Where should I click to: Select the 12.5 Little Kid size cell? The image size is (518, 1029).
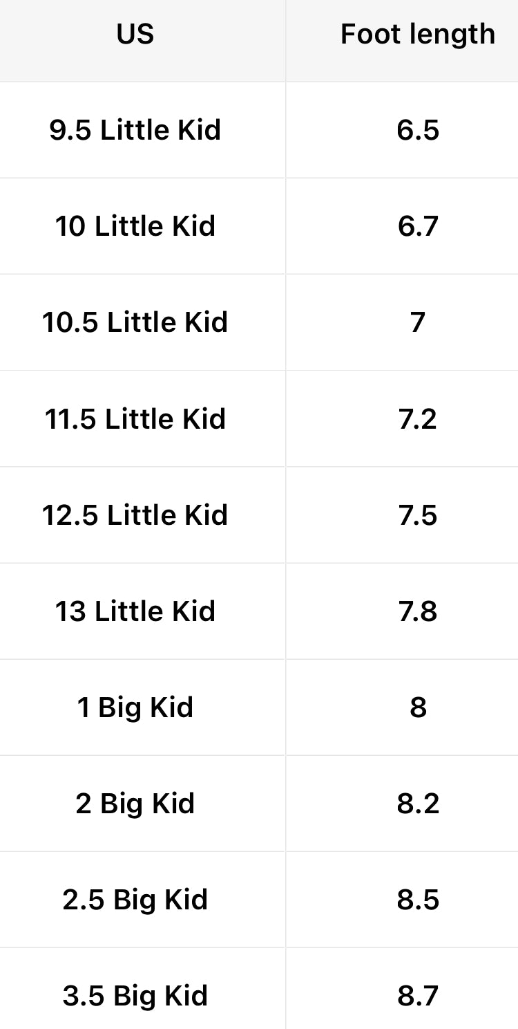click(x=135, y=514)
